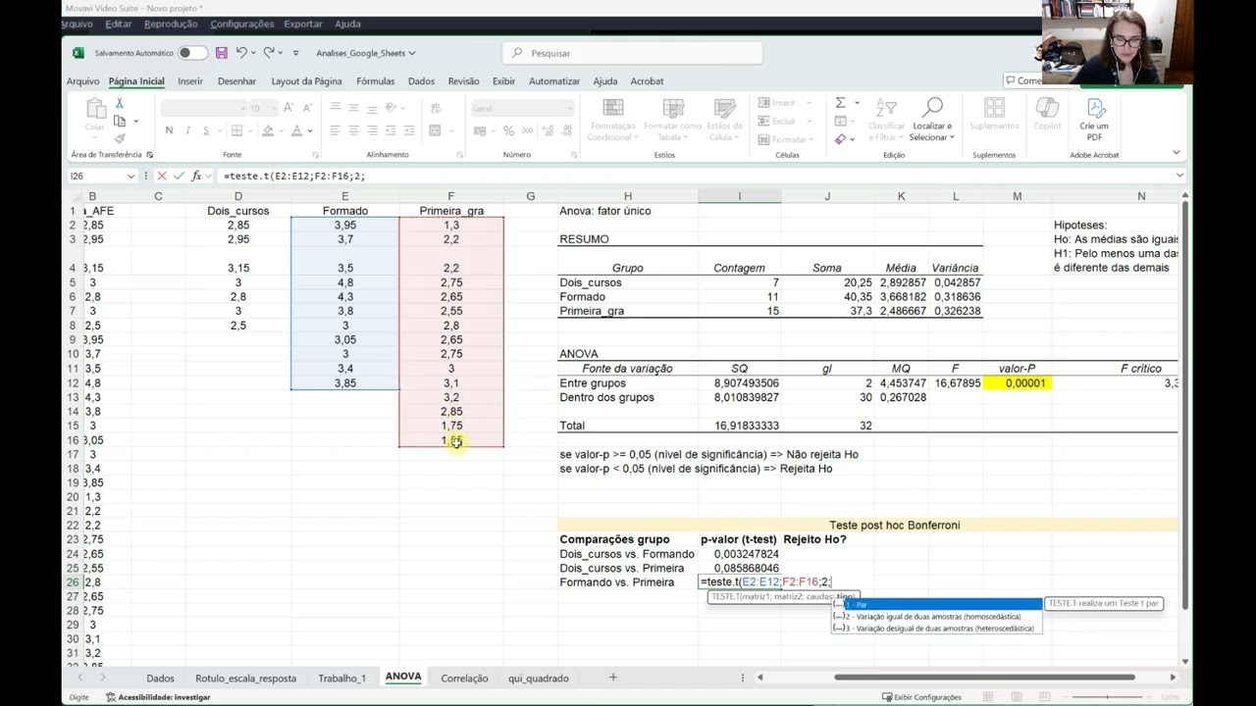Click the Cut scissors icon
1256x706 pixels.
click(119, 103)
